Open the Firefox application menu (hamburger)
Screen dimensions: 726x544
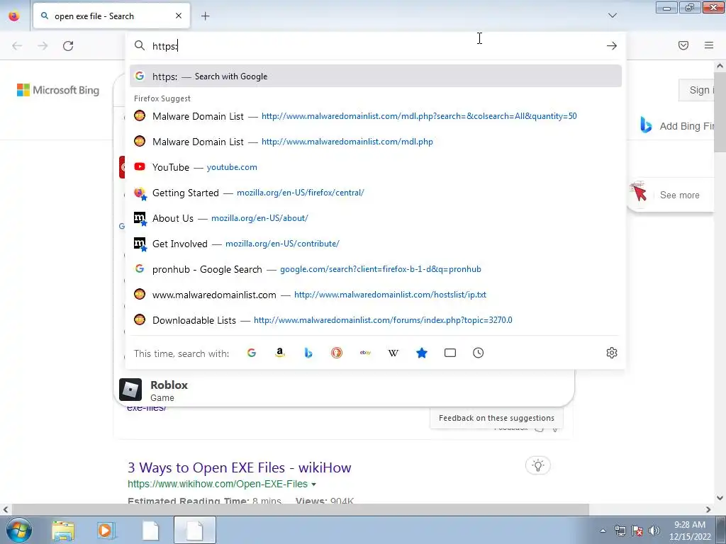pyautogui.click(x=709, y=45)
